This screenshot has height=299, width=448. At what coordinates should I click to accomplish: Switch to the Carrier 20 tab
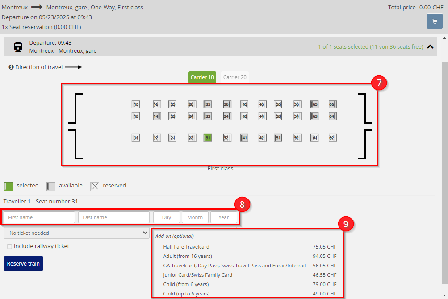(x=234, y=77)
